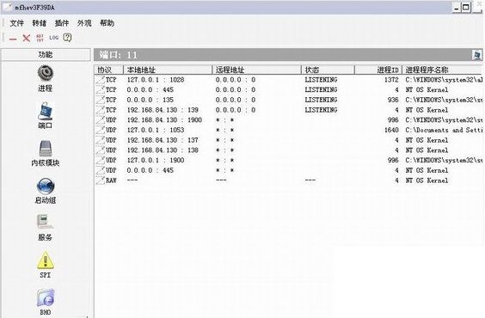The height and width of the screenshot is (318, 485).
Task: Select TCP row 0.0.0.0 : 135
Action: (289, 100)
